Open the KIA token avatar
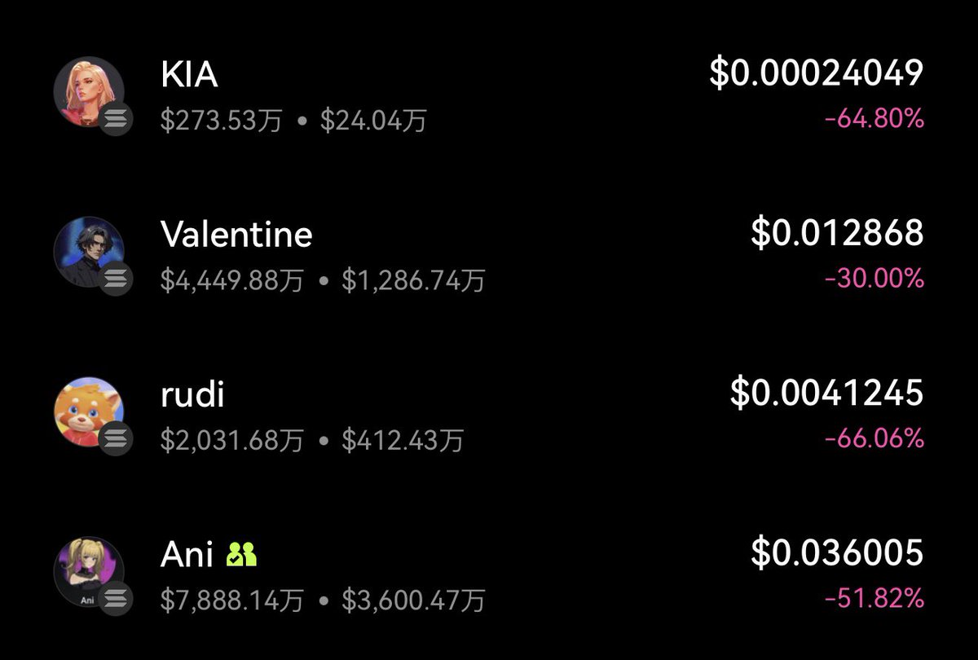Viewport: 978px width, 660px height. click(89, 91)
